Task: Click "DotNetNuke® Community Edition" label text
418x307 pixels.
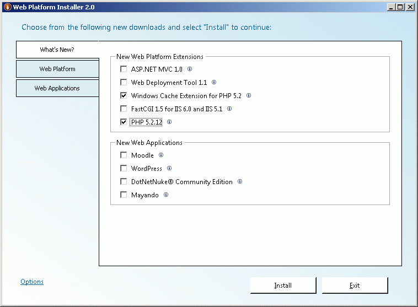Action: point(182,182)
